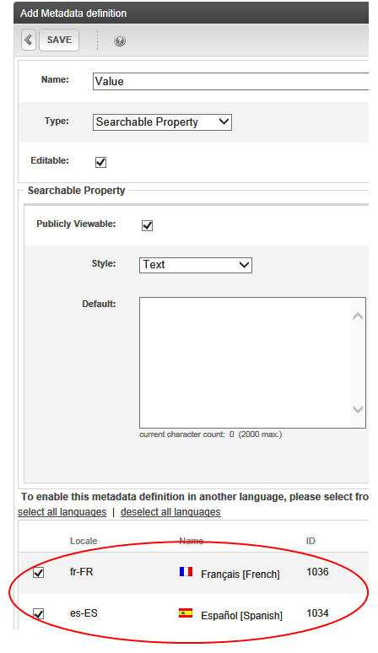
Task: Click the French flag icon
Action: [186, 571]
